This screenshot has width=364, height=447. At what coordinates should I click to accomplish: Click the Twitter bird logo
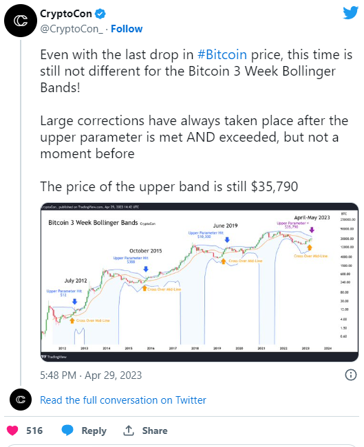tap(351, 13)
